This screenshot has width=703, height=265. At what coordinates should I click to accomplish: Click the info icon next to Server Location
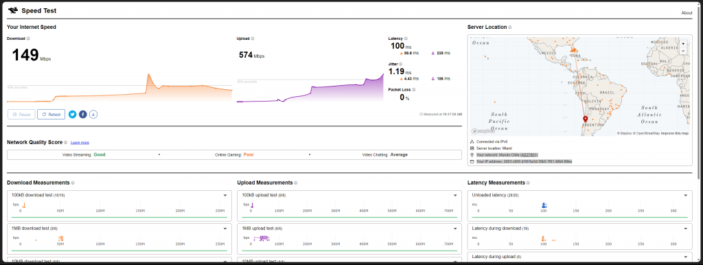click(x=510, y=27)
